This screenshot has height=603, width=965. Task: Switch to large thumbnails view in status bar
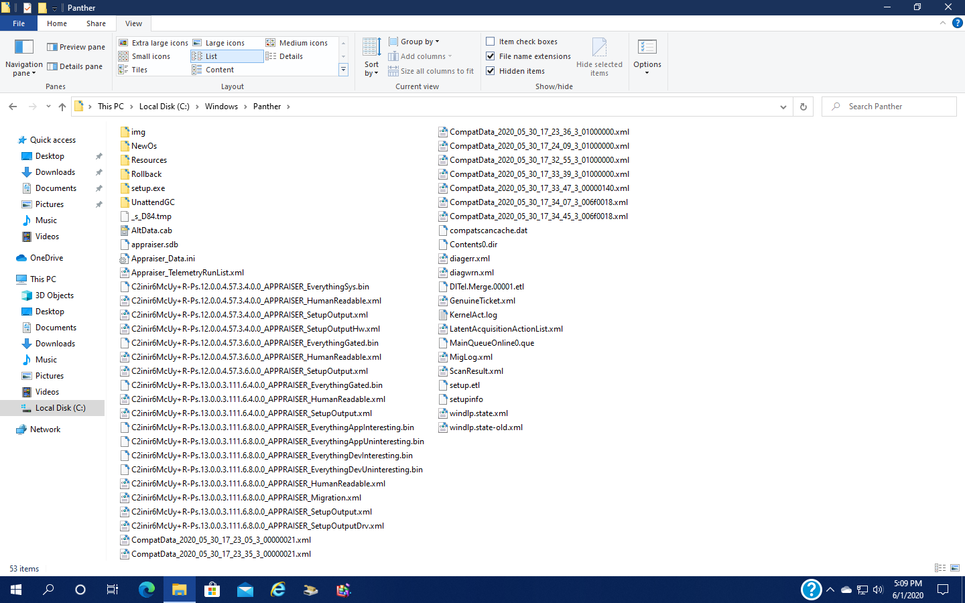click(955, 568)
